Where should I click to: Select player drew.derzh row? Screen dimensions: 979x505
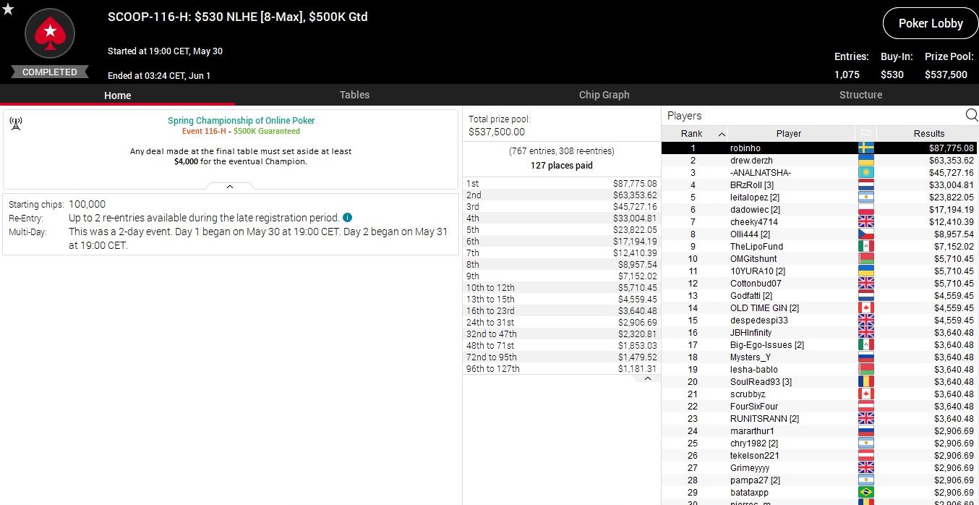pos(751,161)
